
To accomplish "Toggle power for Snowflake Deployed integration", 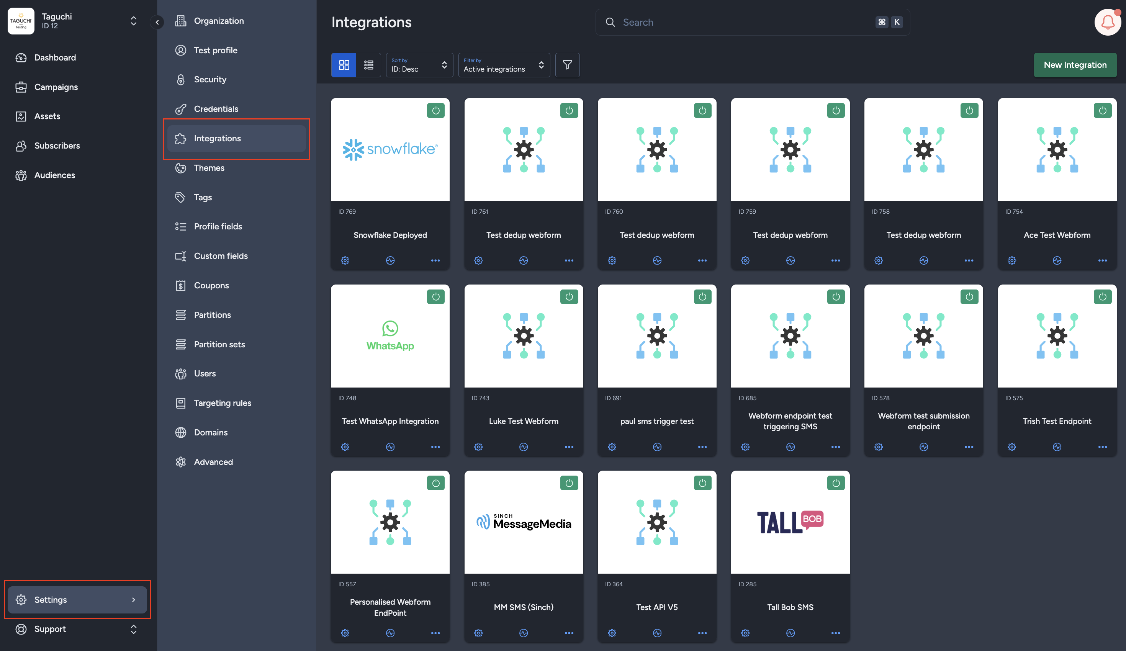I will pos(436,110).
